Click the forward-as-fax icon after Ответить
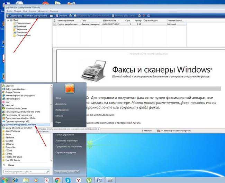The image size is (225, 183). pos(71,16)
